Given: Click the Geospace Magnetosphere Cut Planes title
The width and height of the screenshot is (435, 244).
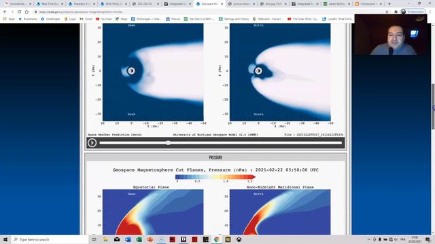Looking at the screenshot, I should click(215, 170).
